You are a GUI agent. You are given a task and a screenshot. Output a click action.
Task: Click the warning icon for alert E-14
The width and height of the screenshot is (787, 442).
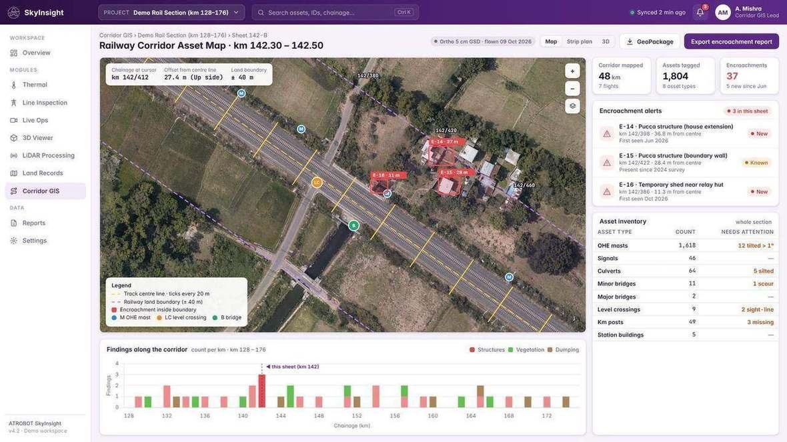click(x=607, y=134)
